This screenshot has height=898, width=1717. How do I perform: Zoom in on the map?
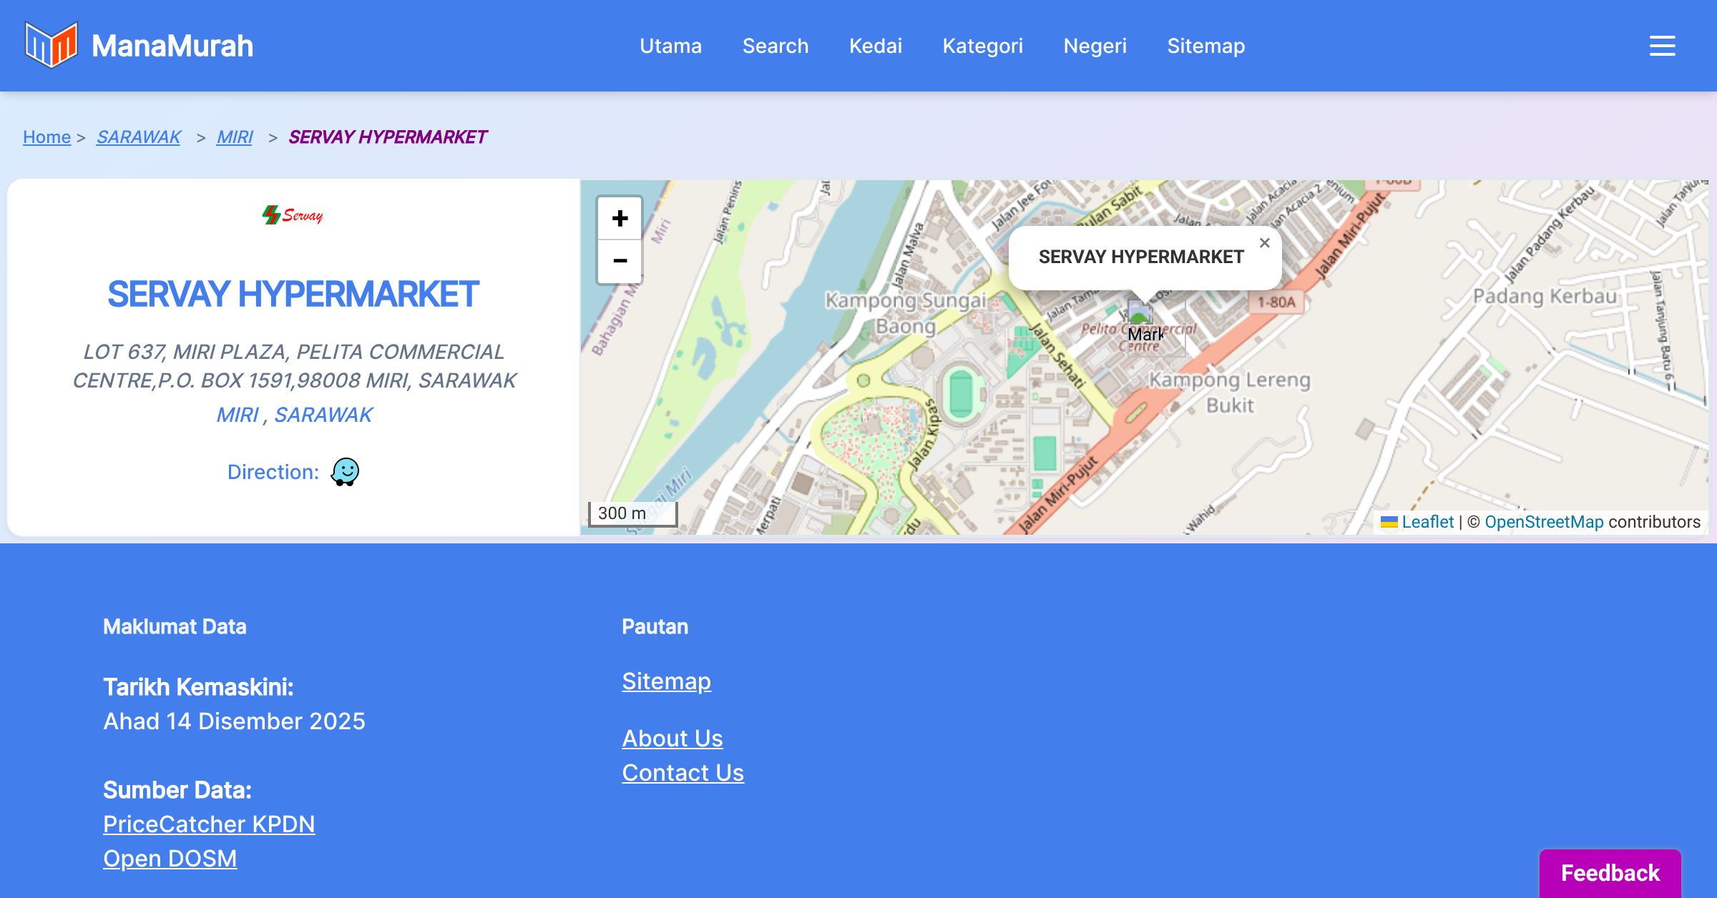click(620, 218)
